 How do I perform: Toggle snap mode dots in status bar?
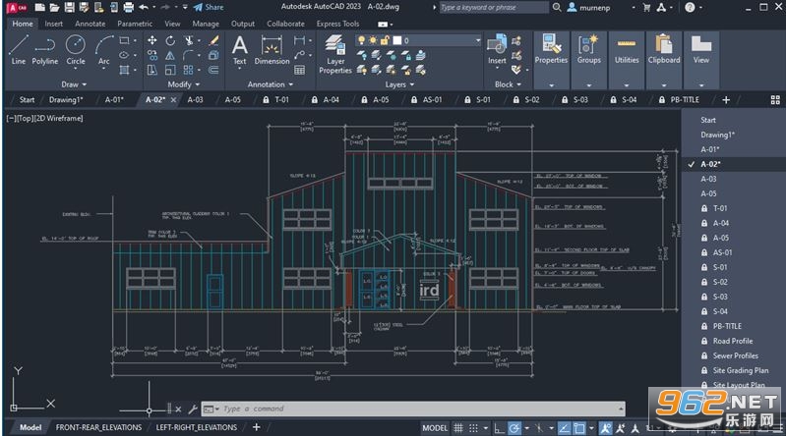click(473, 428)
